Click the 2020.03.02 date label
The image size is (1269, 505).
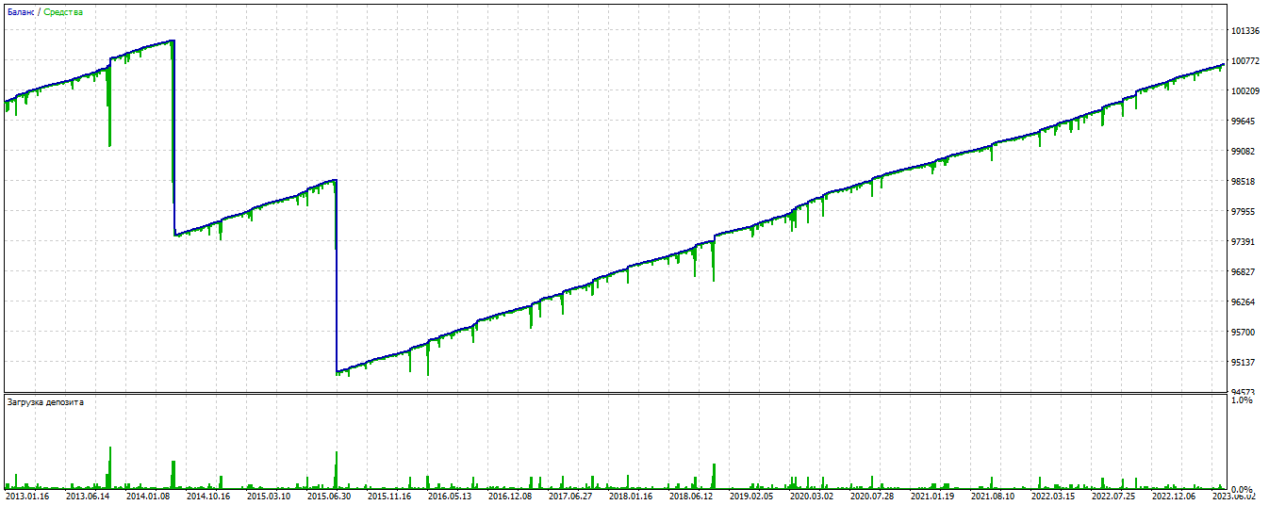812,497
